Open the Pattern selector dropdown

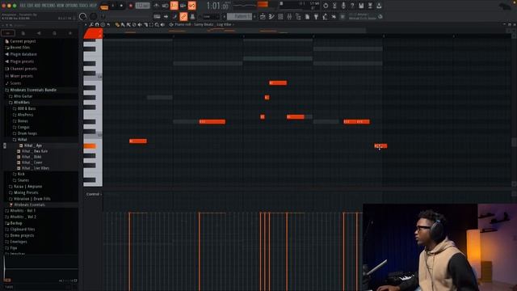point(240,16)
